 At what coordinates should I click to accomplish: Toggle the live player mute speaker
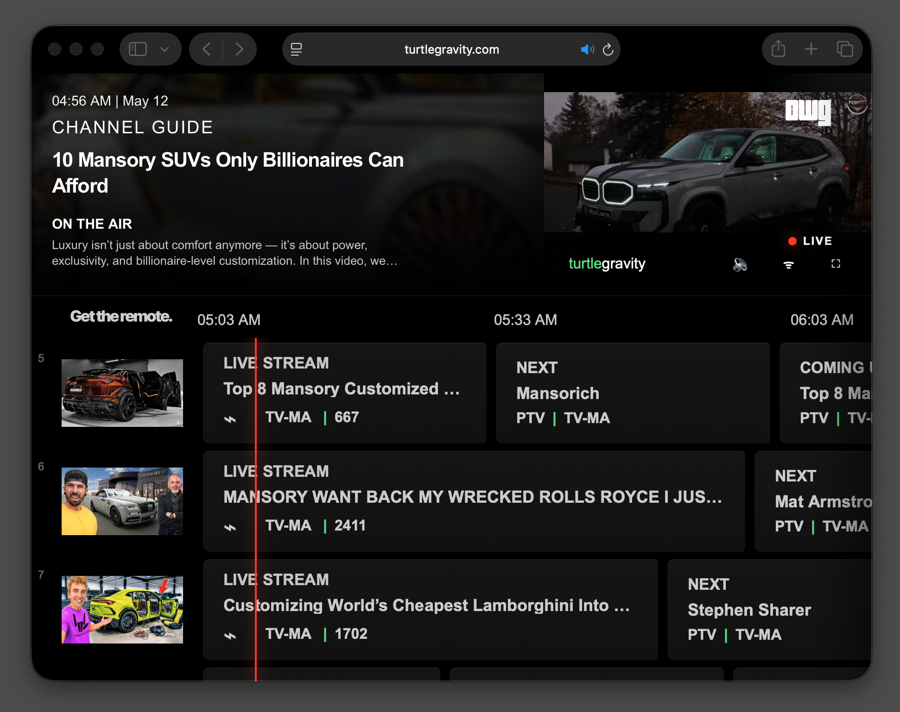coord(740,264)
